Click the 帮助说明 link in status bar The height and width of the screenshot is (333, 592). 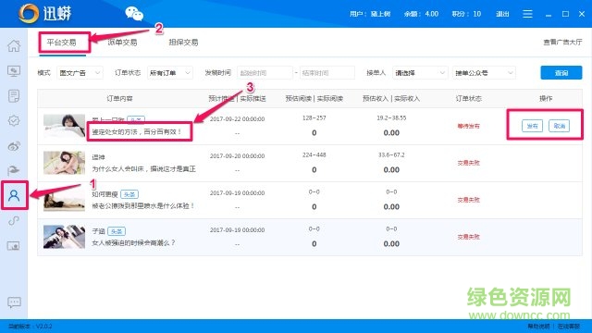(538, 327)
